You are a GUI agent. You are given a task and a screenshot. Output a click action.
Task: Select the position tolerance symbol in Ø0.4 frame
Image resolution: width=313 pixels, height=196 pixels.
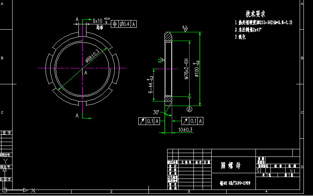[x=115, y=24]
